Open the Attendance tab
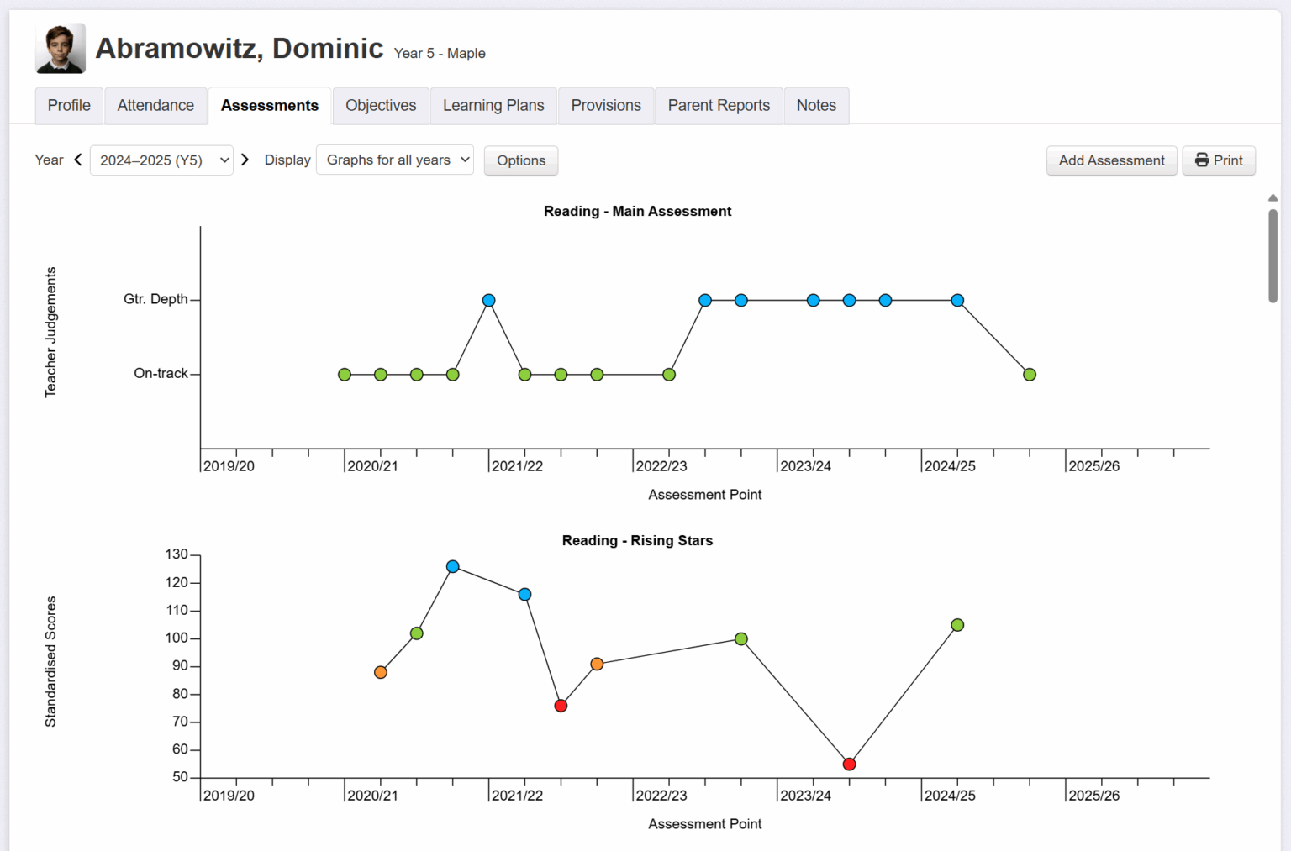Screen dimensions: 1291x851 point(155,106)
